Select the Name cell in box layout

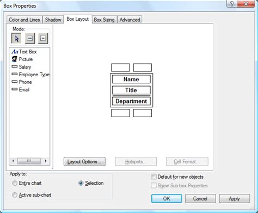(x=131, y=79)
